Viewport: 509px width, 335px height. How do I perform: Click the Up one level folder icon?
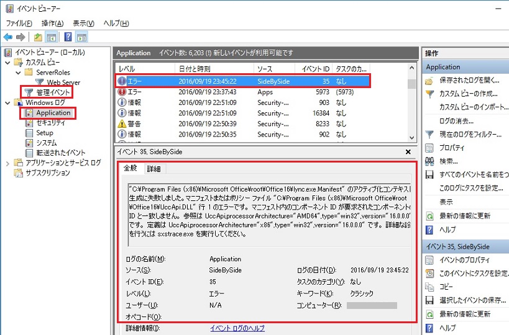coord(38,37)
